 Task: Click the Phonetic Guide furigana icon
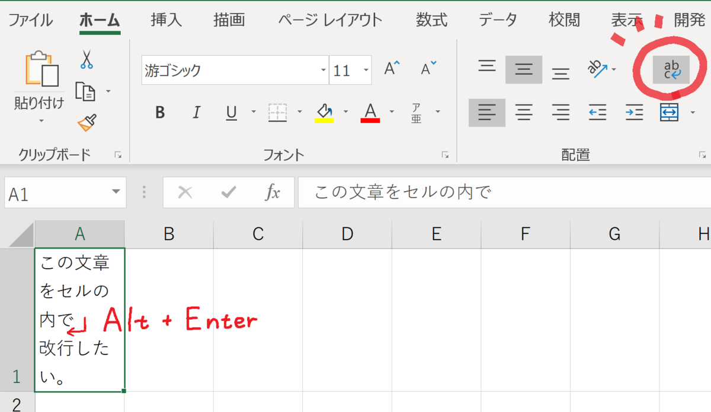(417, 112)
